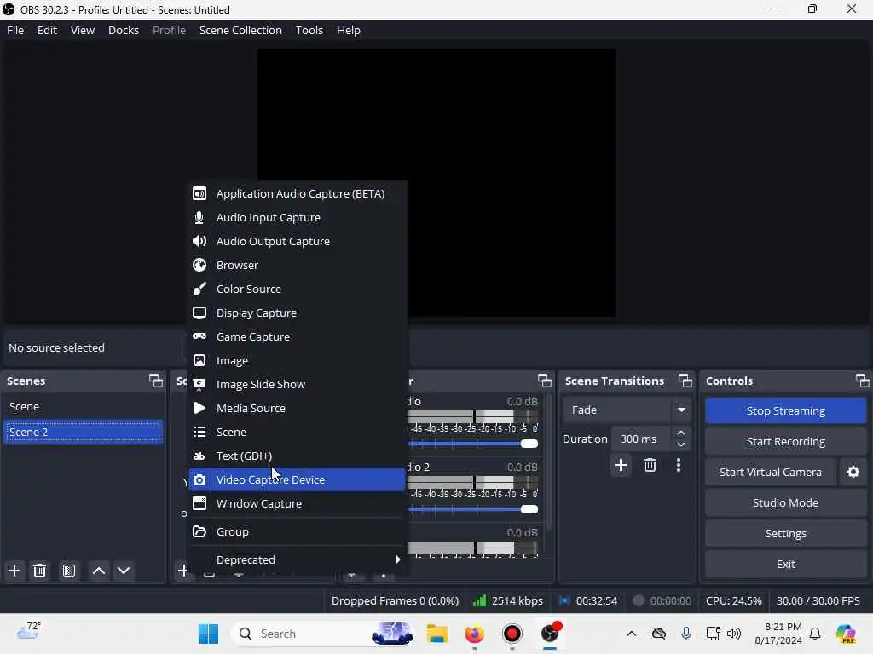Add an Image Slide Show source
The width and height of the screenshot is (873, 654).
coord(297,384)
